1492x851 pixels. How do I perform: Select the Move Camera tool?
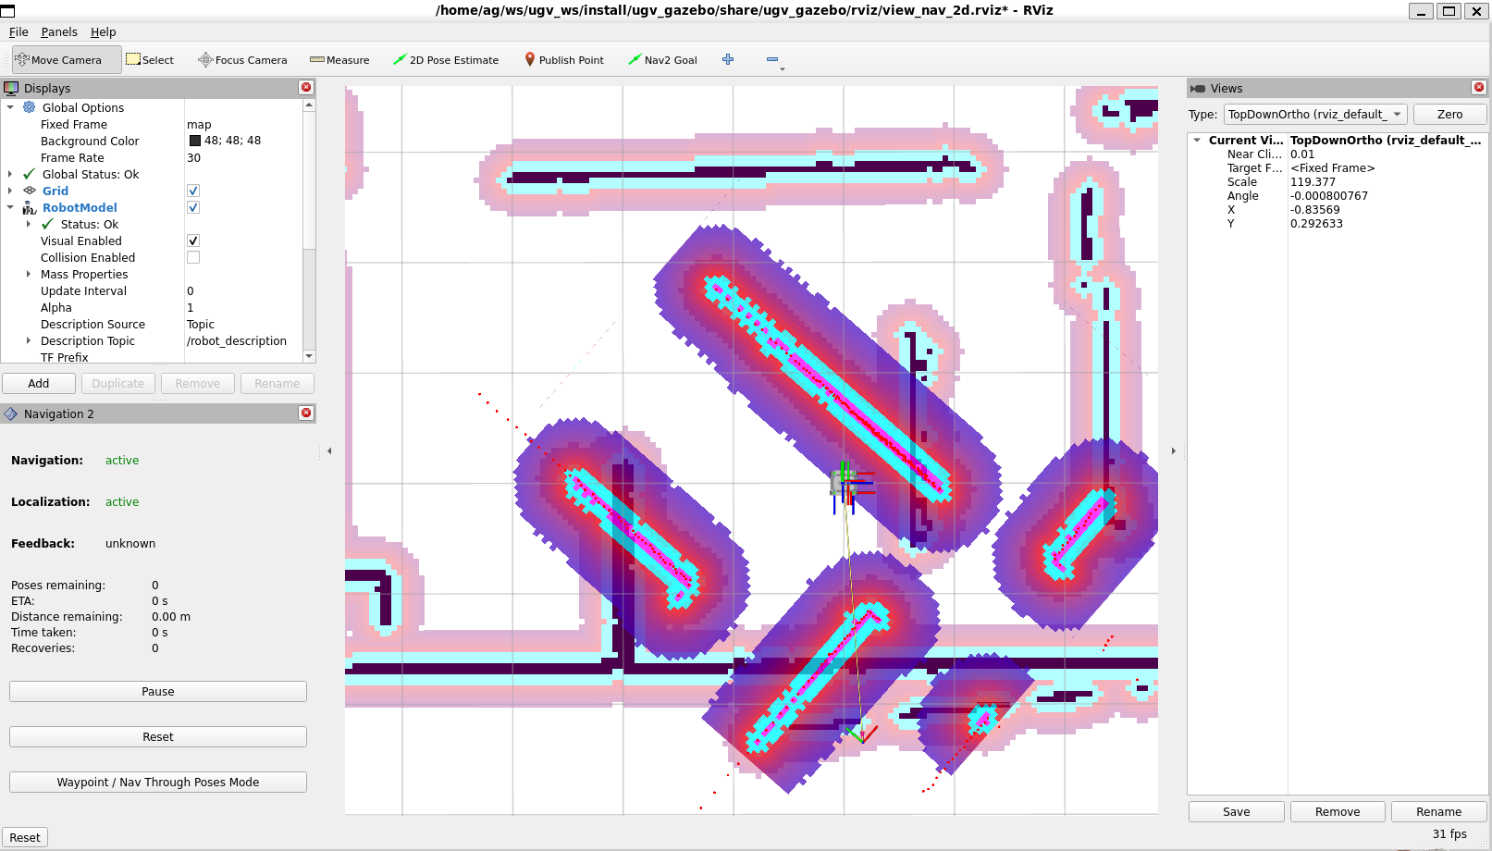point(66,60)
